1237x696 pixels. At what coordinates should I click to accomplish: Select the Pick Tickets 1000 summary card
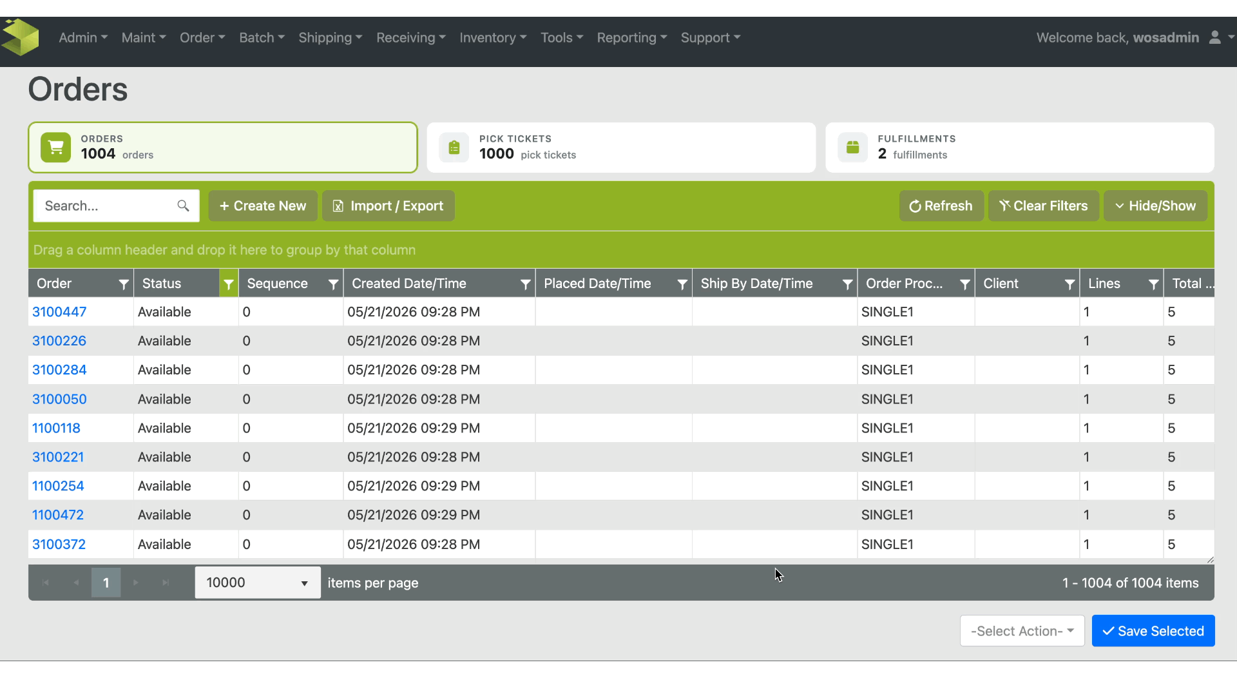(x=621, y=148)
